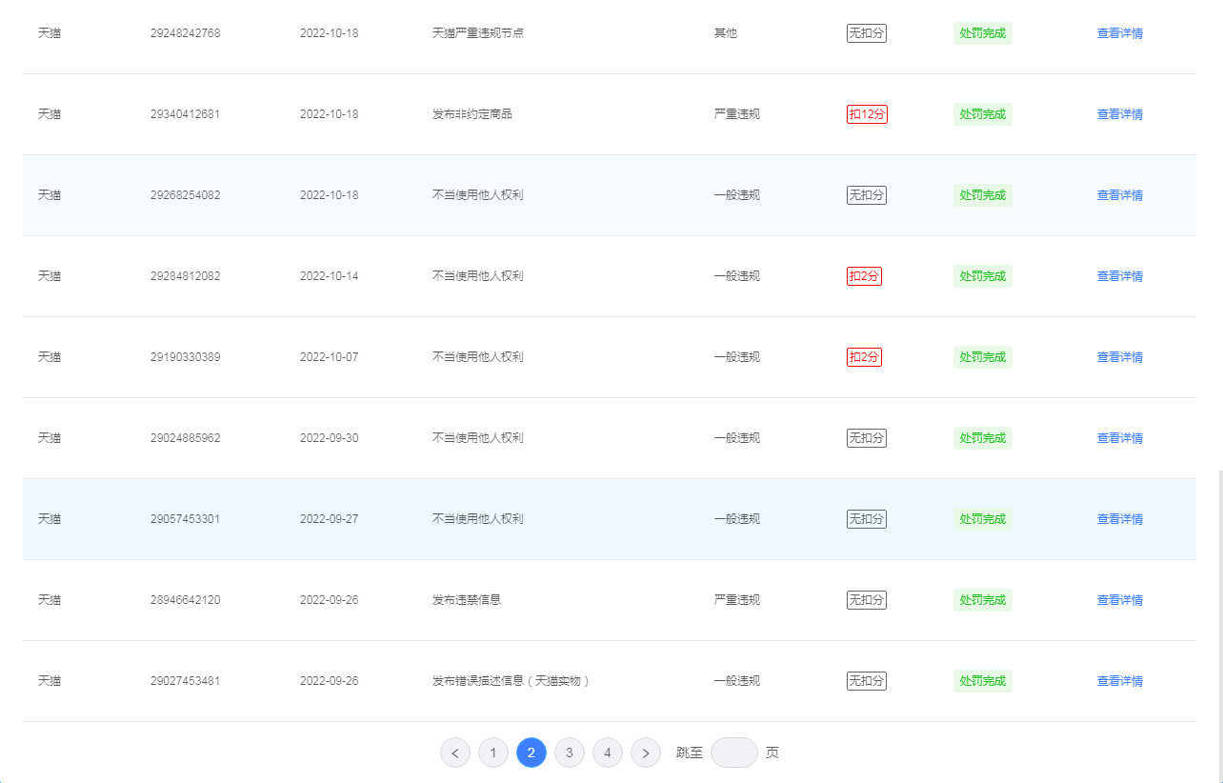Click record number 29268254082

[185, 195]
